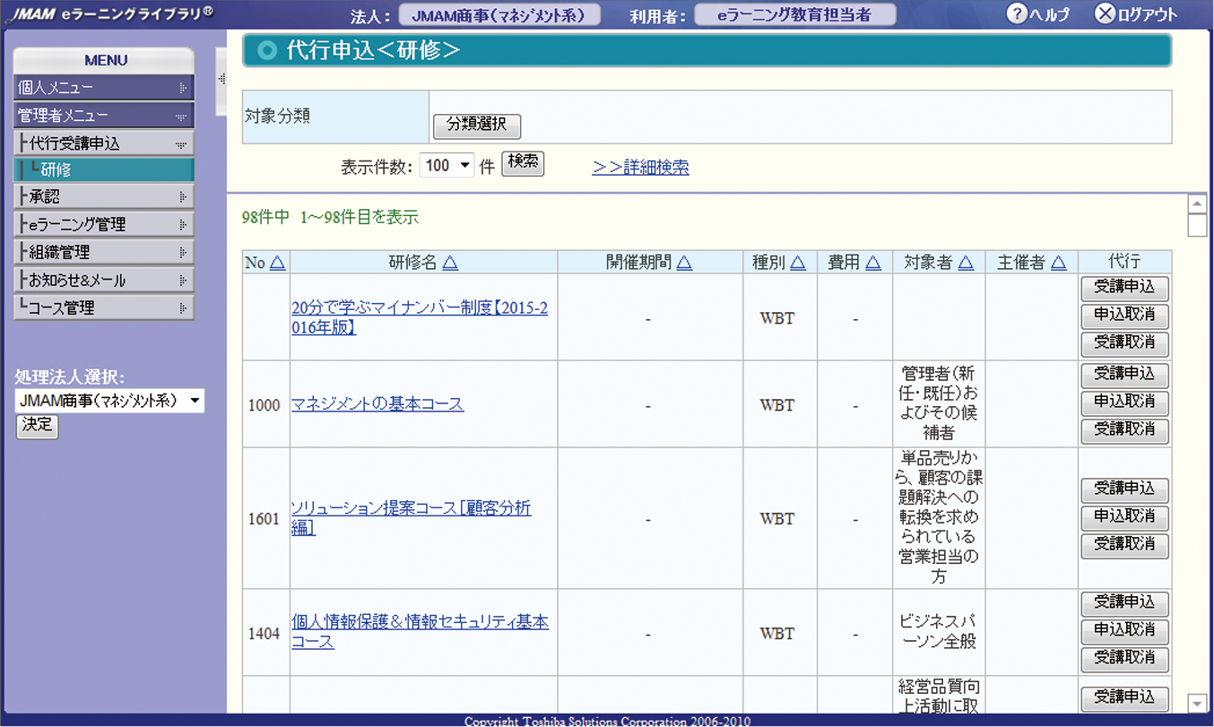Click the eラーニング教育担当者 user field

tap(794, 14)
